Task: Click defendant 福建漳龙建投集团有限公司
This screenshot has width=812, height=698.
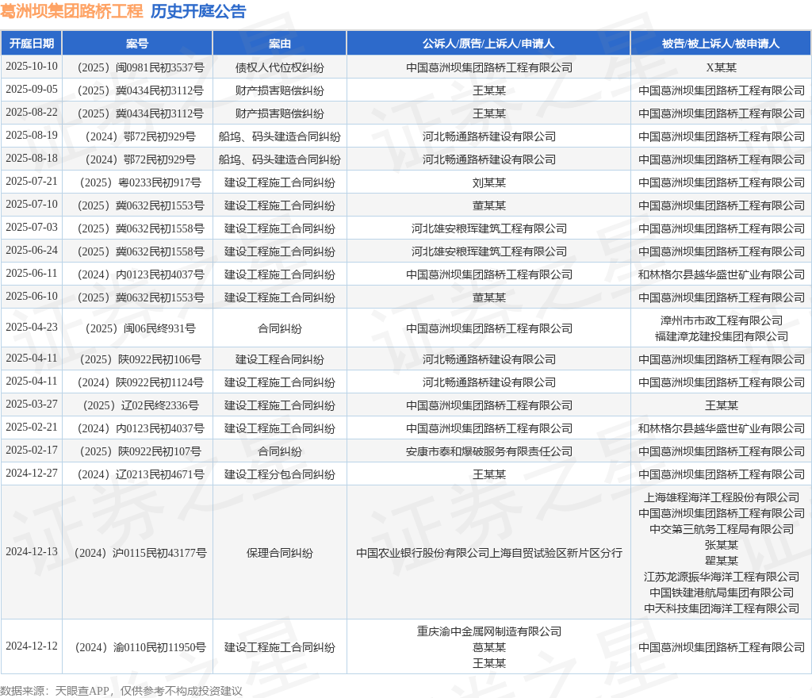Action: (x=721, y=336)
